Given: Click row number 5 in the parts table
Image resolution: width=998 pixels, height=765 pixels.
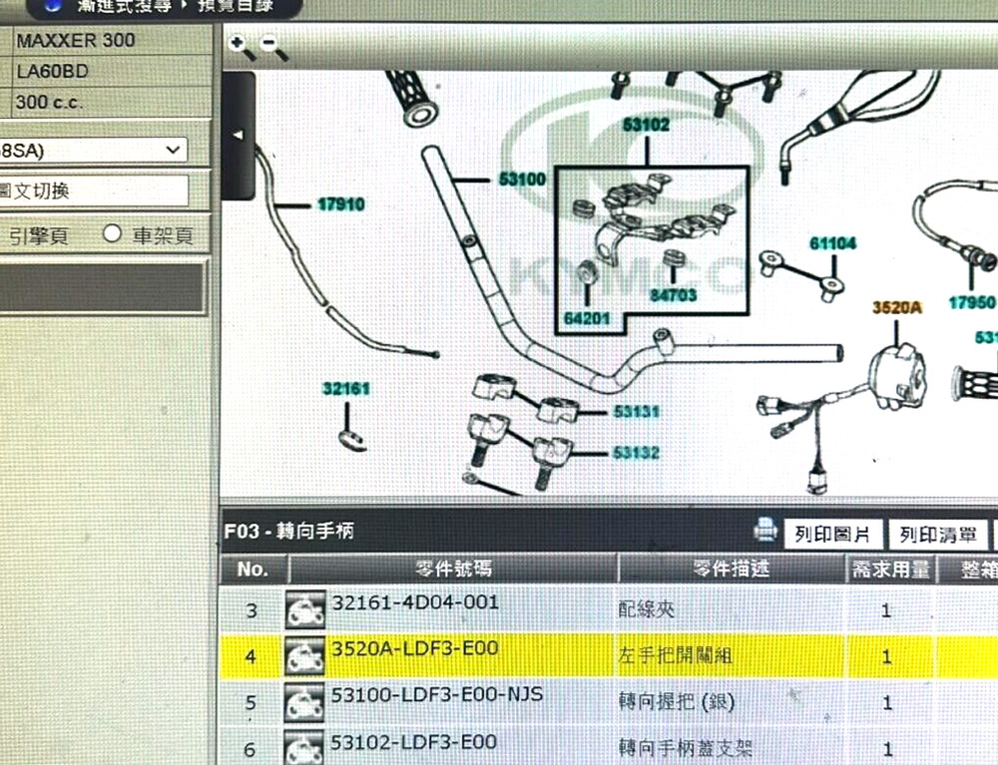Looking at the screenshot, I should click(x=250, y=702).
